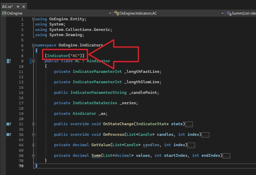Image resolution: width=256 pixels, height=175 pixels.
Task: Select the AC.cs* editor tab
Action: (14, 6)
